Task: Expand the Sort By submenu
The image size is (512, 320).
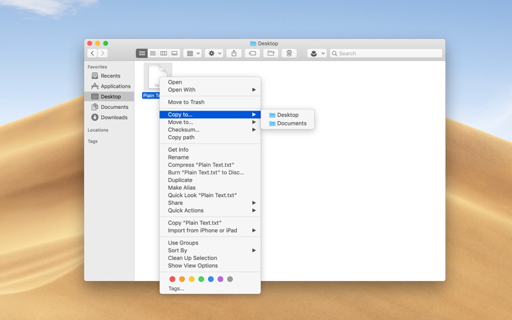Action: pos(210,250)
